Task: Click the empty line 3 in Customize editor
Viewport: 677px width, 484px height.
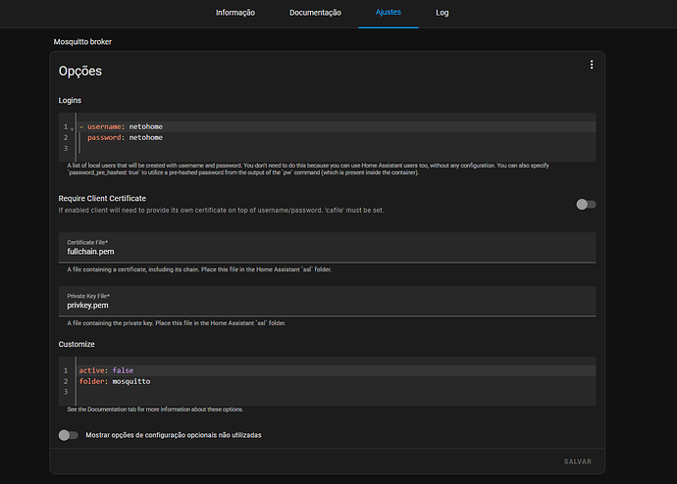Action: pyautogui.click(x=337, y=392)
